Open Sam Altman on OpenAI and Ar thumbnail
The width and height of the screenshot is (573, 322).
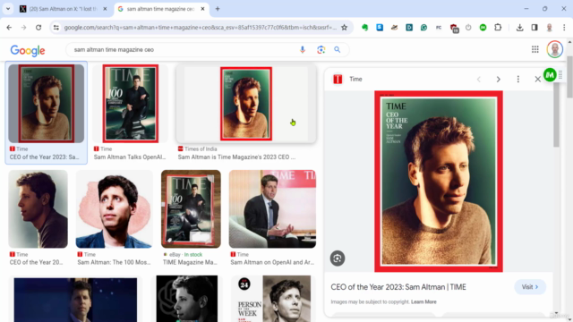point(272,208)
